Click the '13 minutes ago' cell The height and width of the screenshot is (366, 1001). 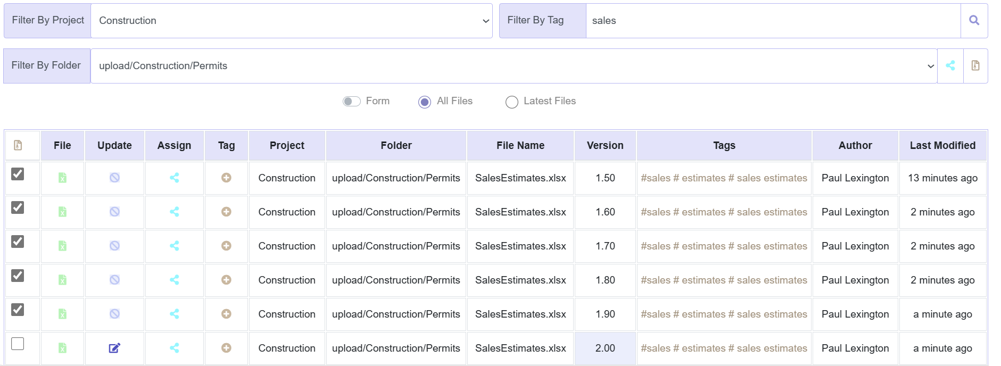click(x=942, y=178)
